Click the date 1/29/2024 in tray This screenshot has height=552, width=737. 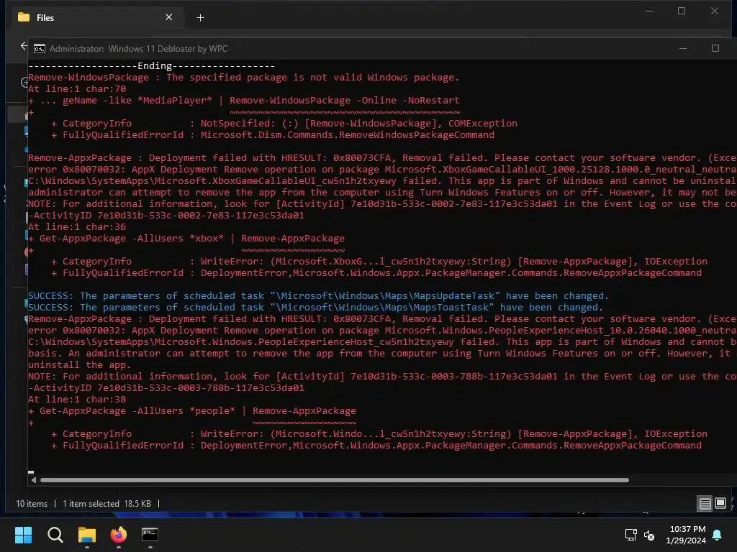tap(686, 540)
